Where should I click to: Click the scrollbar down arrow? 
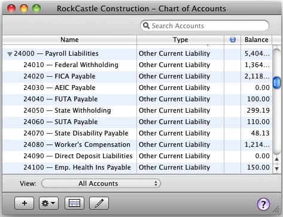pyautogui.click(x=276, y=169)
